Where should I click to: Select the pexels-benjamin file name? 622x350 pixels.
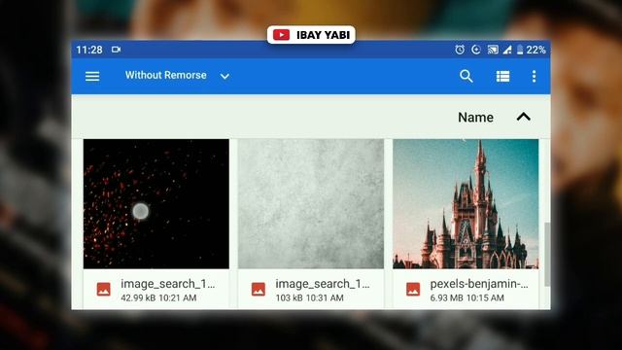(479, 284)
